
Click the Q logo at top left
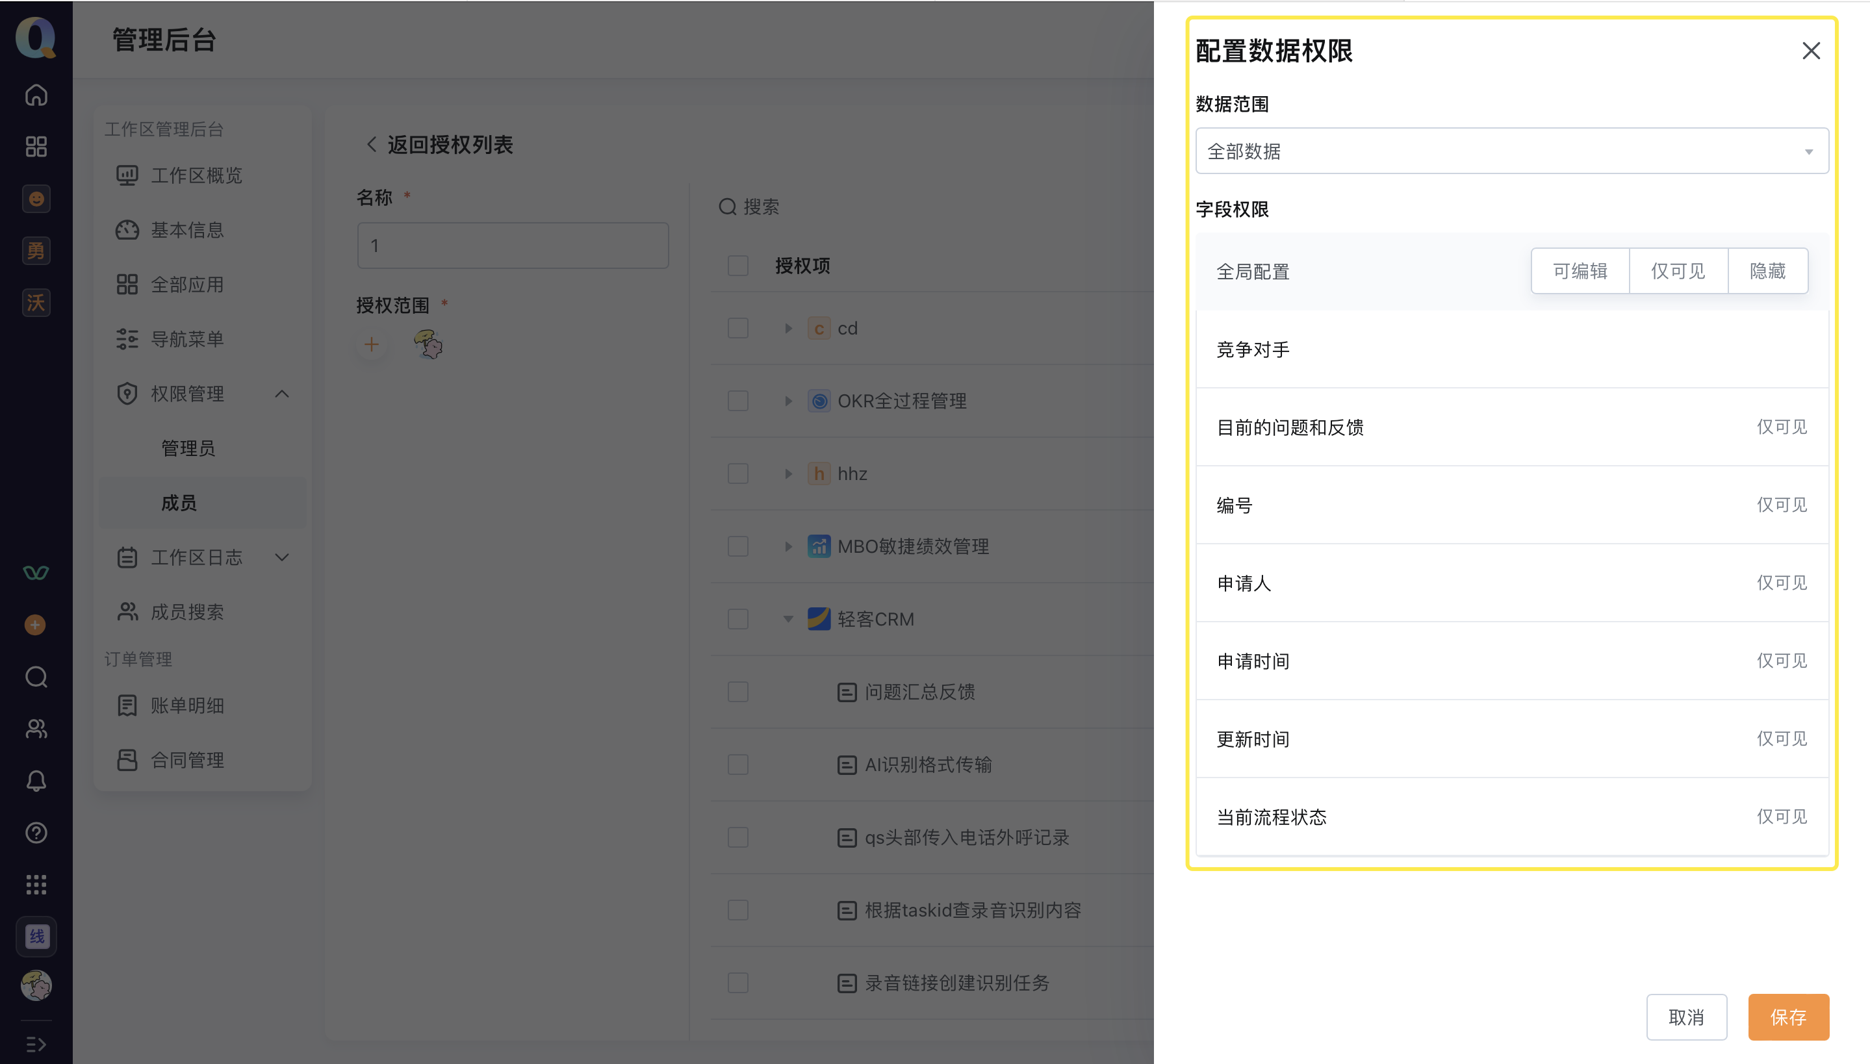[x=36, y=37]
